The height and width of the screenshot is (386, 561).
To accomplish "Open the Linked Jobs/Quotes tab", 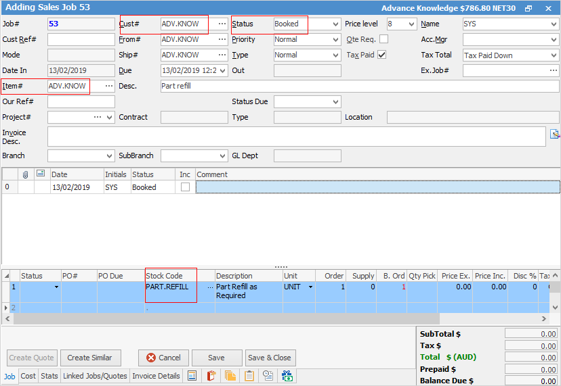I will click(x=95, y=376).
